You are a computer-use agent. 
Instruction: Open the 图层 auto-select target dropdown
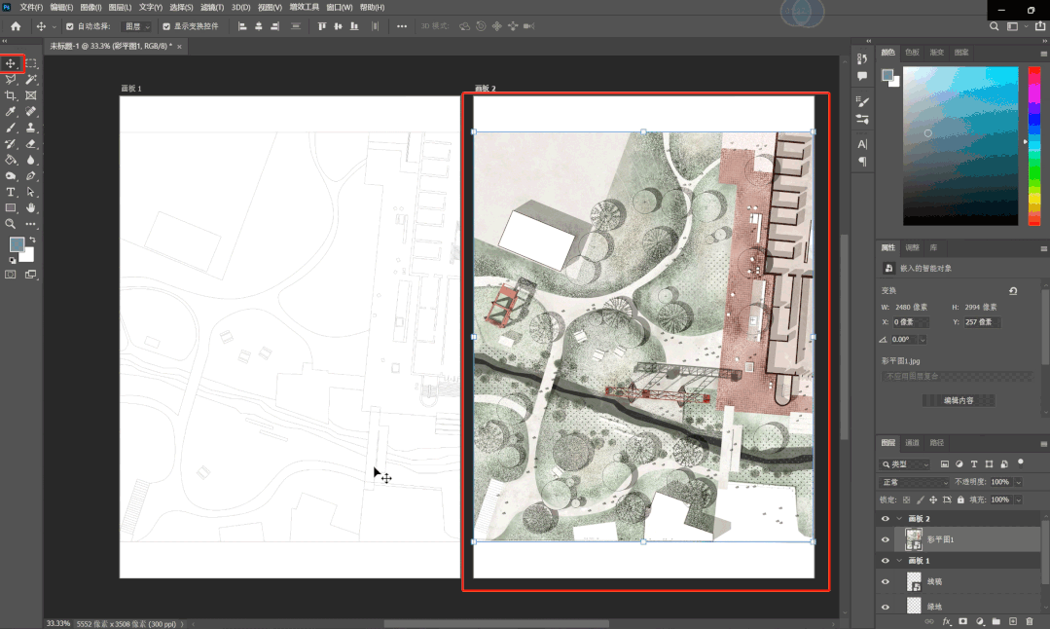[137, 26]
